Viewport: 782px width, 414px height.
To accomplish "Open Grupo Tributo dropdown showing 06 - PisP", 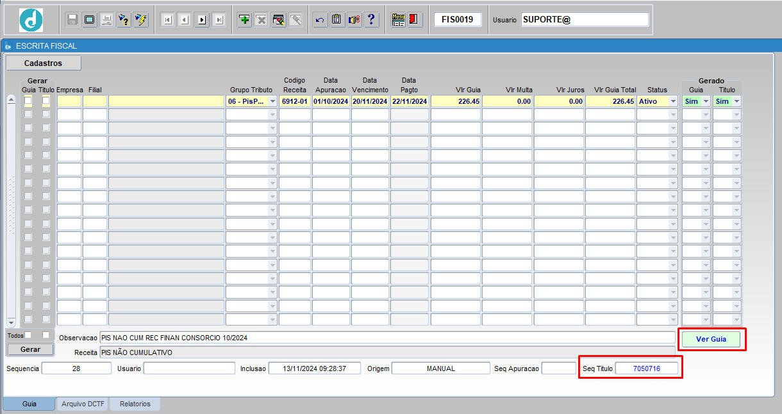I will [x=272, y=101].
